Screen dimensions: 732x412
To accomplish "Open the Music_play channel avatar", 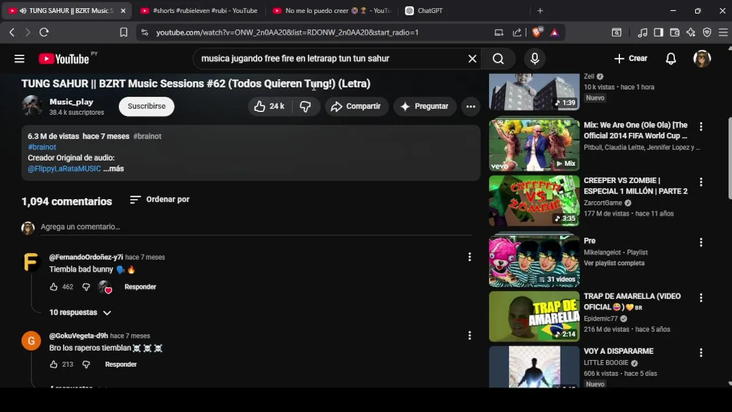I will coord(32,106).
